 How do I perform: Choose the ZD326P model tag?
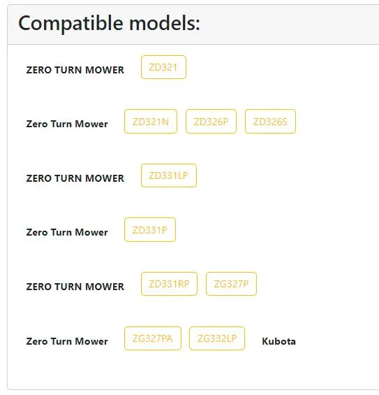(x=211, y=122)
